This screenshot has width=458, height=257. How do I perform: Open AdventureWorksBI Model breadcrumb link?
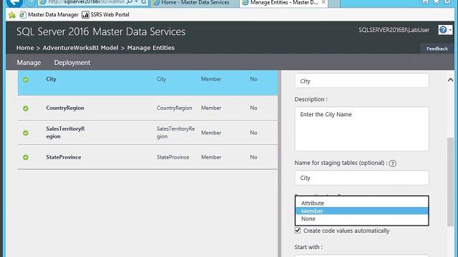tap(81, 48)
